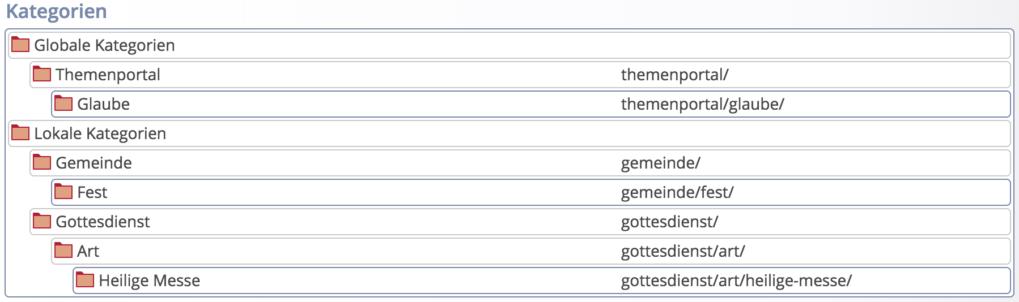Viewport: 1019px width, 302px height.
Task: Click the Fest folder icon
Action: point(63,192)
